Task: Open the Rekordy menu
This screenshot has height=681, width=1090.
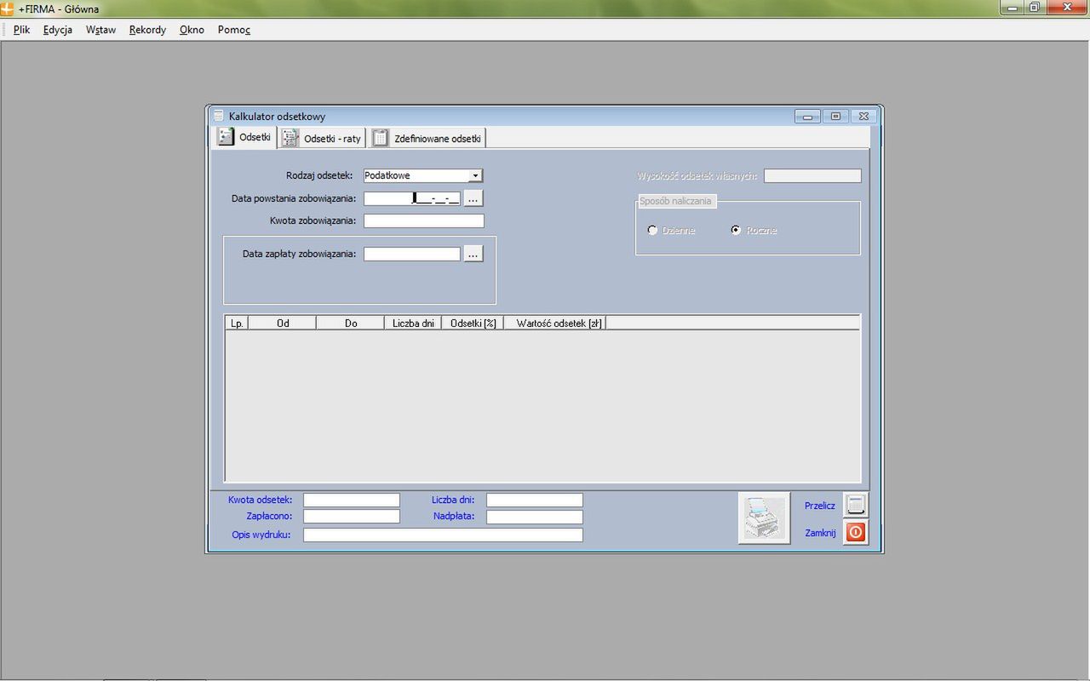Action: pyautogui.click(x=147, y=30)
